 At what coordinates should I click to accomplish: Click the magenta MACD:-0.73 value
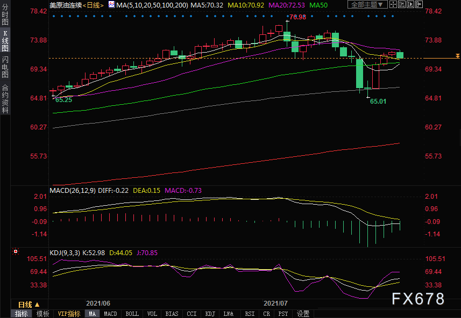183,190
